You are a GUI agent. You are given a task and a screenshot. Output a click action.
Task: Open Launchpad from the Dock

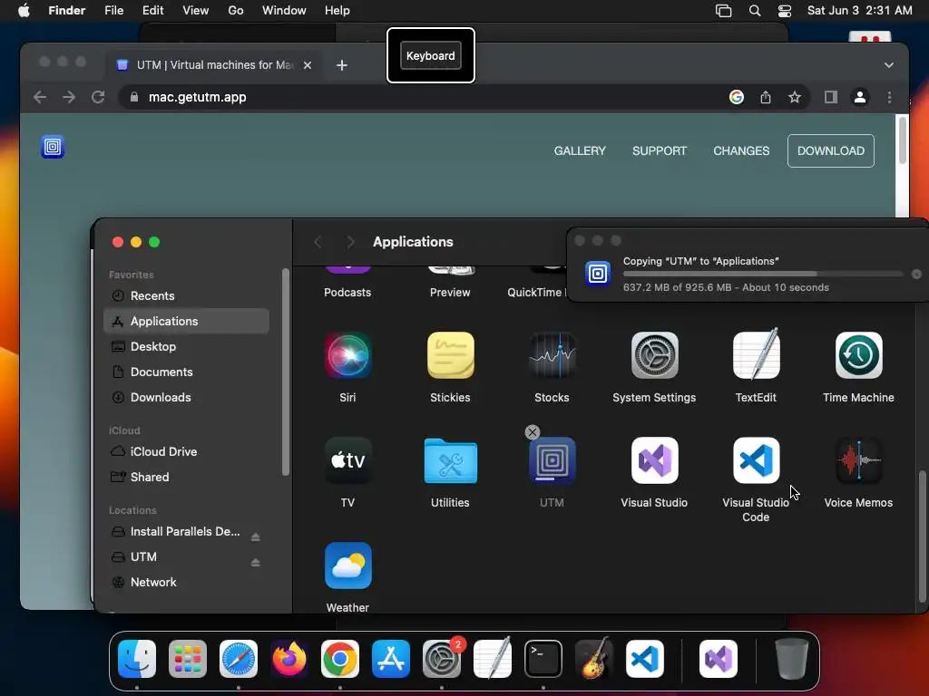(188, 659)
